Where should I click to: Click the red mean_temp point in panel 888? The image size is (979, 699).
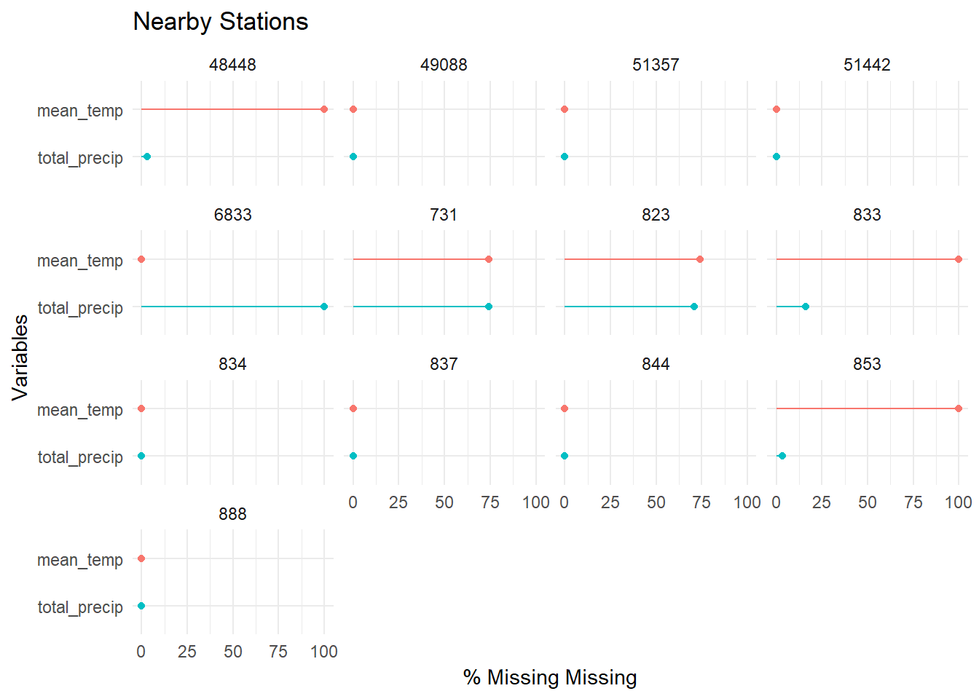click(x=141, y=558)
